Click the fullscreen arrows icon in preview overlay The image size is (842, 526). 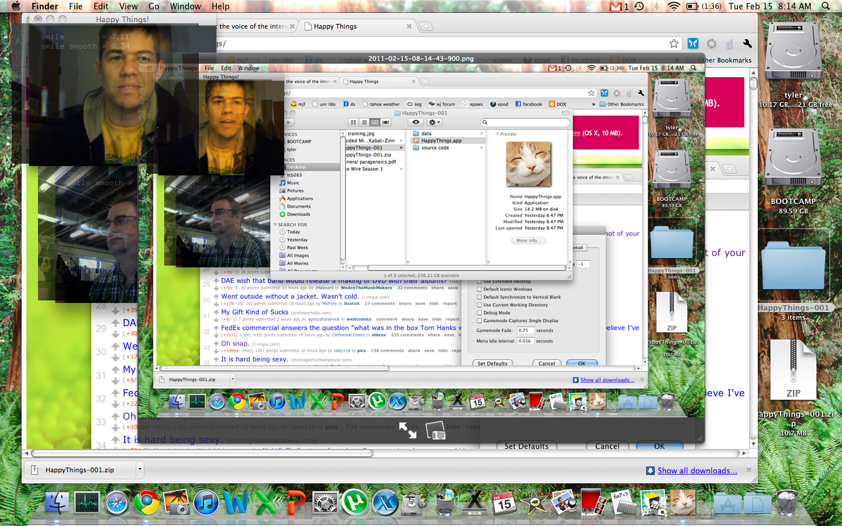tap(408, 431)
